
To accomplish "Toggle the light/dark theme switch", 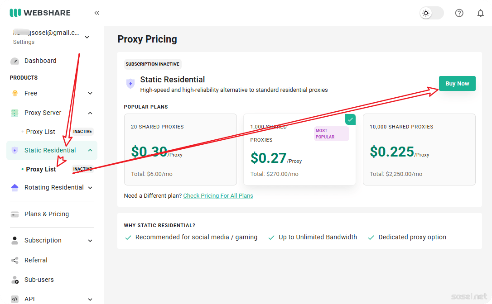I will click(x=431, y=13).
